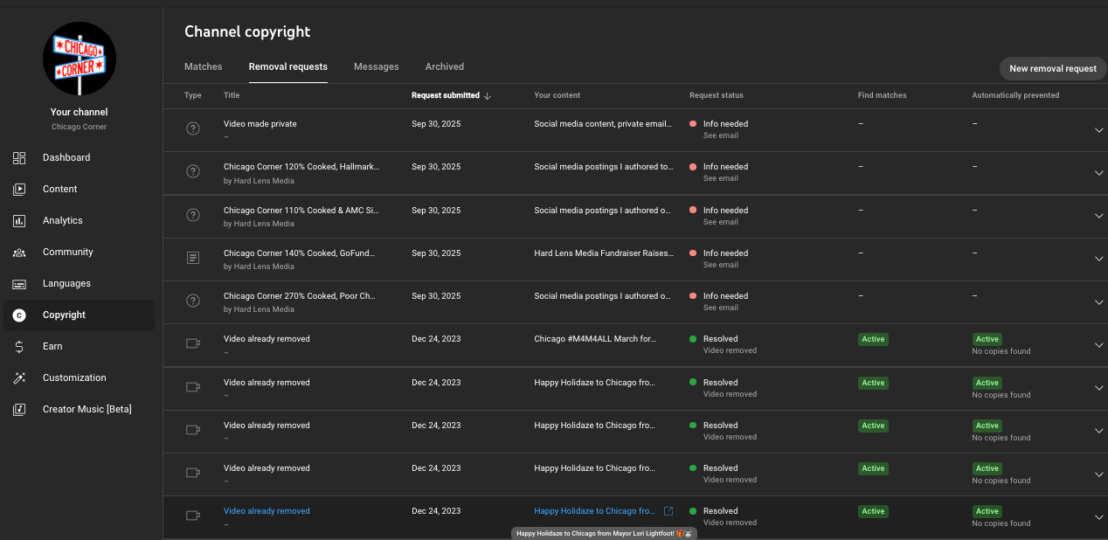The width and height of the screenshot is (1108, 540).
Task: Click external link icon beside Happy Holidaze link
Action: [668, 511]
